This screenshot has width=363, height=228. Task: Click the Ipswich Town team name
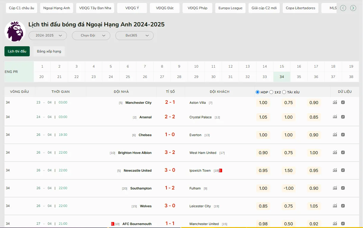[x=200, y=170]
